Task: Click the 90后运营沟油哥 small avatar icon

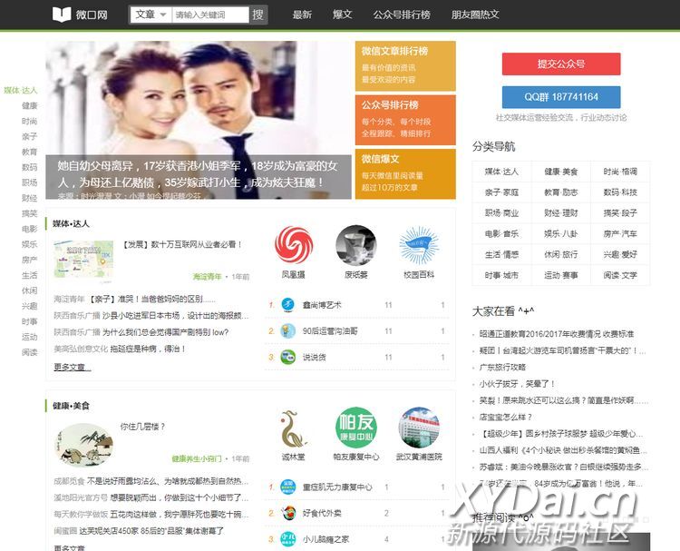Action: [x=288, y=330]
